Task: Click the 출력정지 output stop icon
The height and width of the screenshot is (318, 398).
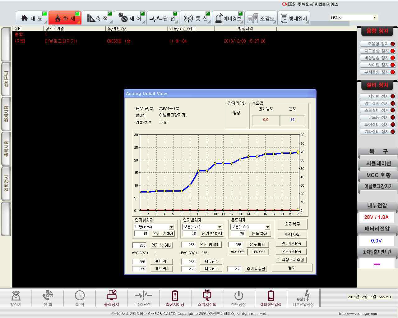Action: coord(112,295)
